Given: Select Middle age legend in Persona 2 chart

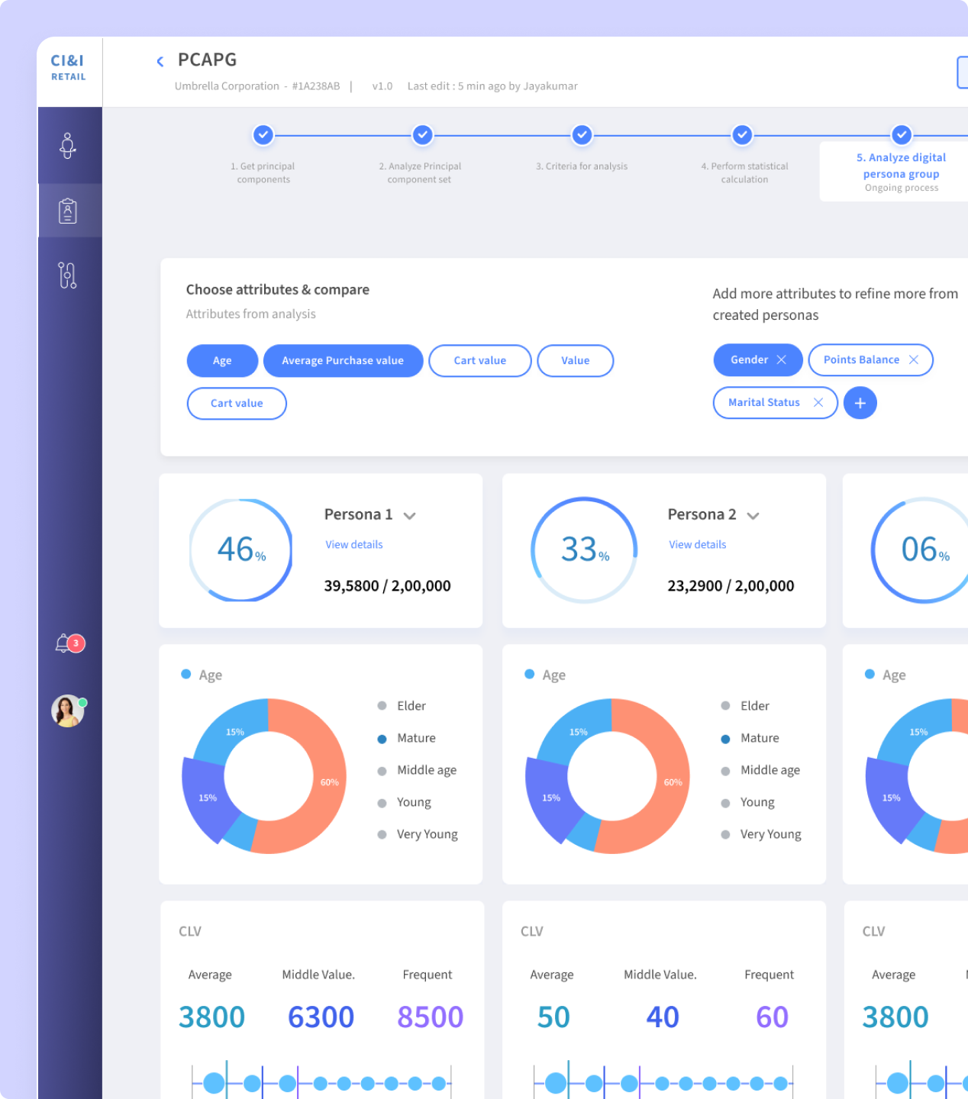Looking at the screenshot, I should pos(760,770).
